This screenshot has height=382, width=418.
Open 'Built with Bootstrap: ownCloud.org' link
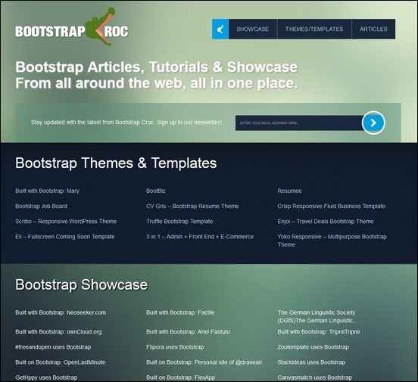tap(58, 332)
